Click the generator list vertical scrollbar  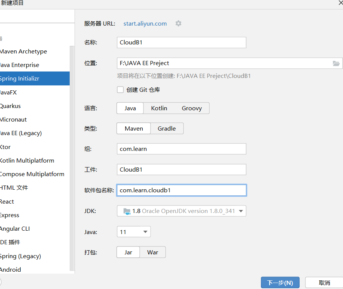pos(72,158)
